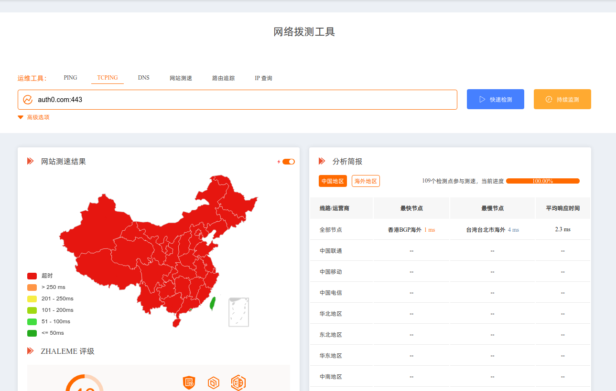This screenshot has height=391, width=616.
Task: Click the 中国联通 row label
Action: 331,251
